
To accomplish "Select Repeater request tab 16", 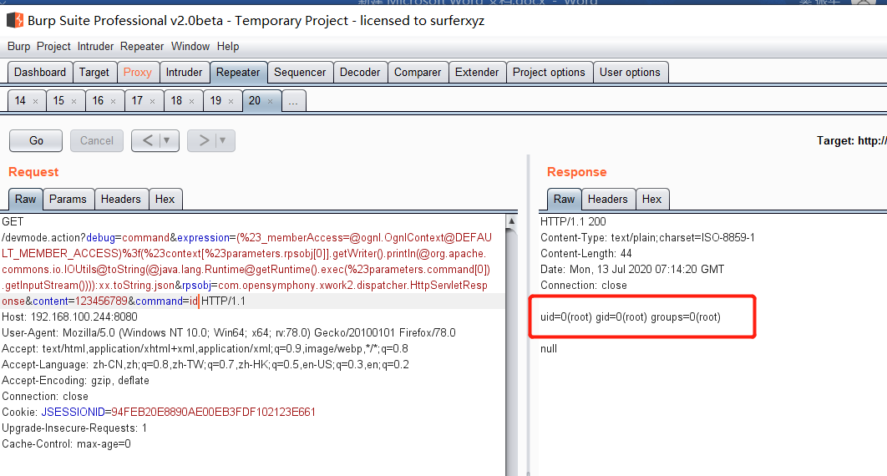I will point(98,100).
